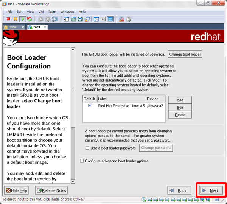This screenshot has width=227, height=204.
Task: Click the help panel scroll-down arrow
Action: pos(73,181)
